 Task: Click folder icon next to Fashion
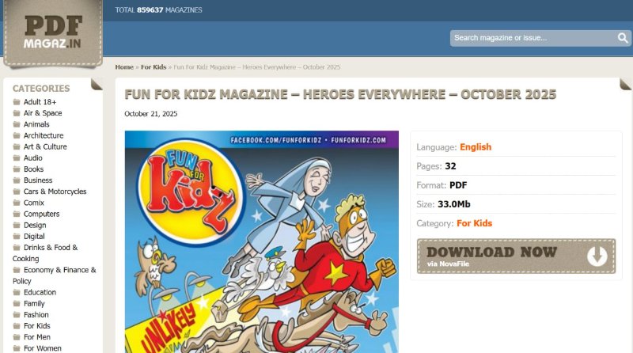click(x=17, y=315)
